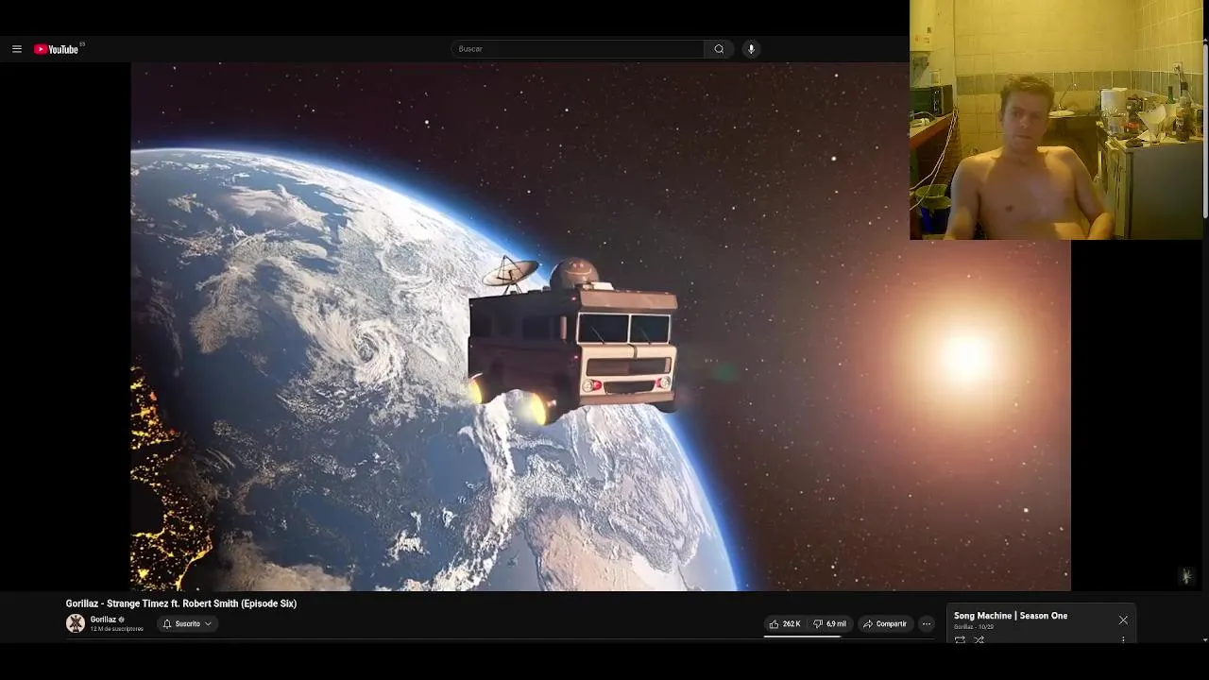Toggle playlist loop icon
The image size is (1209, 680).
click(x=960, y=639)
